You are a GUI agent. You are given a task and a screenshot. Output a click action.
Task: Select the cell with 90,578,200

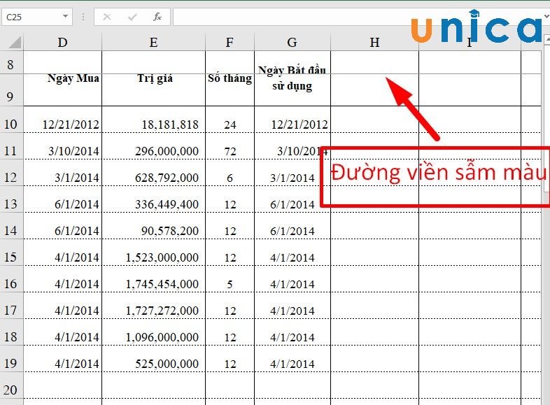(154, 226)
